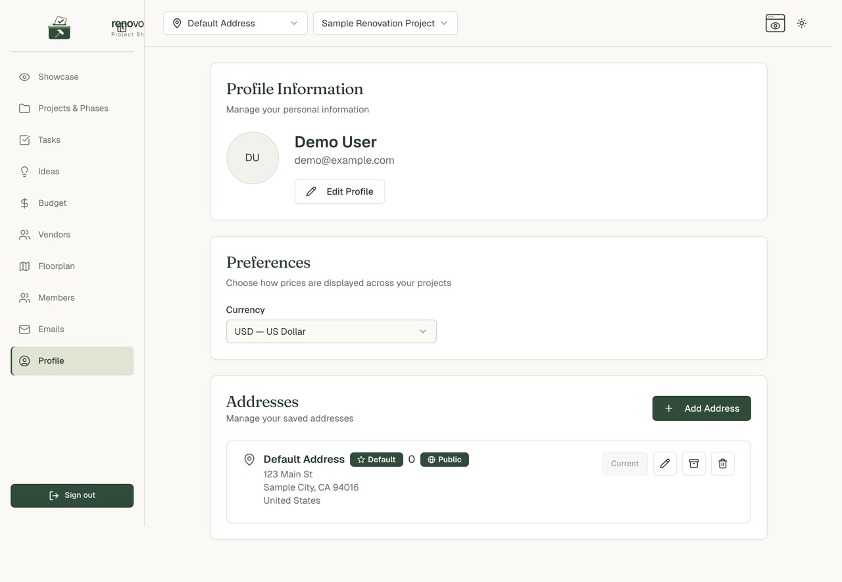Collapse the sidebar with the panel icon

122,28
